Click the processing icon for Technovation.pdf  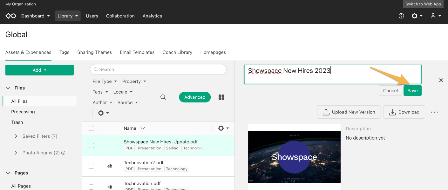(110, 187)
